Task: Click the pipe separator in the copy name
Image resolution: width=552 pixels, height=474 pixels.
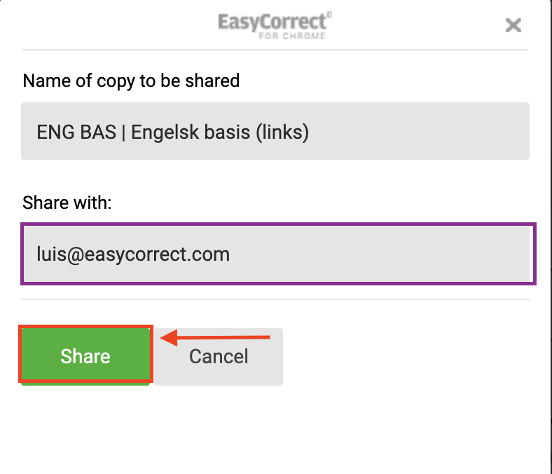Action: tap(123, 132)
